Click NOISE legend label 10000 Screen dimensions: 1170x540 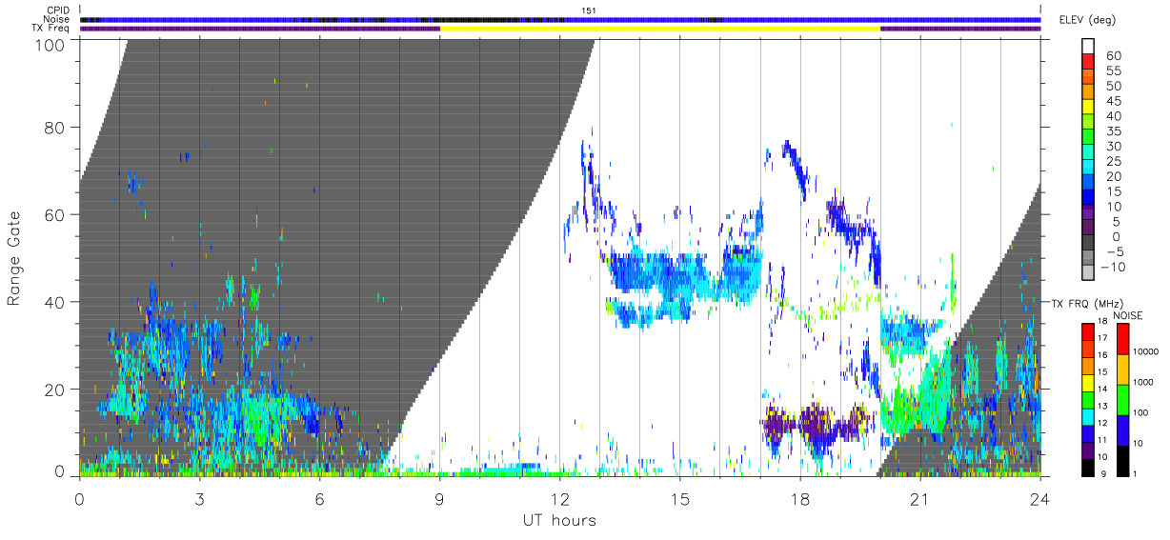click(x=1145, y=353)
